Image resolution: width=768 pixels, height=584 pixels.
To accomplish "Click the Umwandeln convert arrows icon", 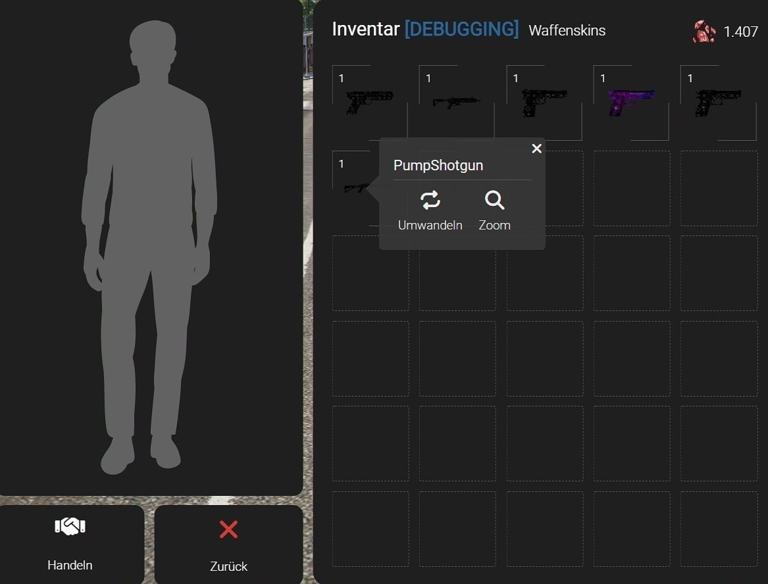I will (x=430, y=201).
